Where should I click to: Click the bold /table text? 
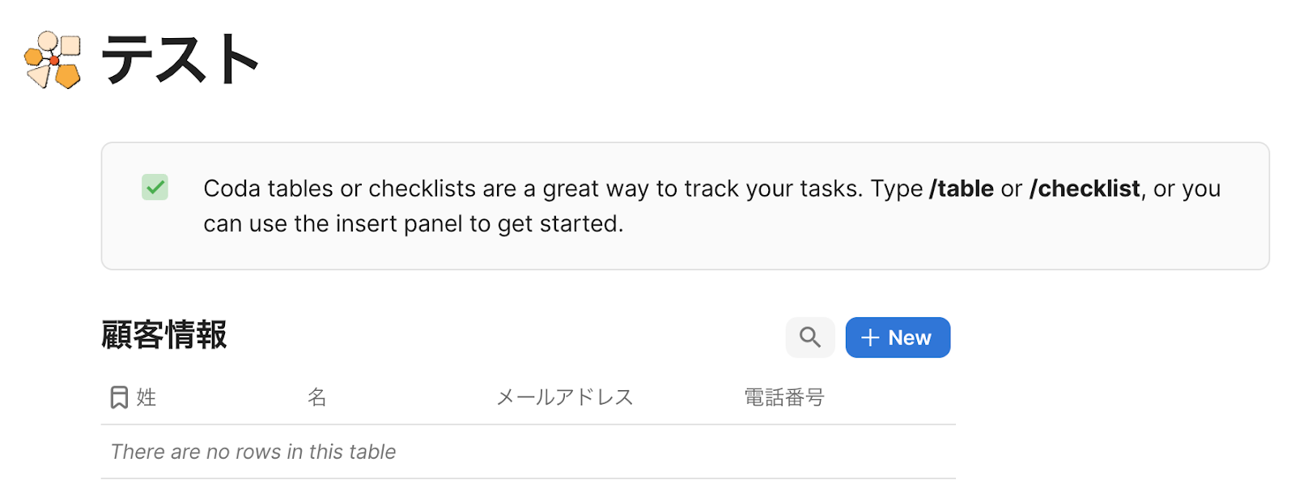pyautogui.click(x=962, y=189)
